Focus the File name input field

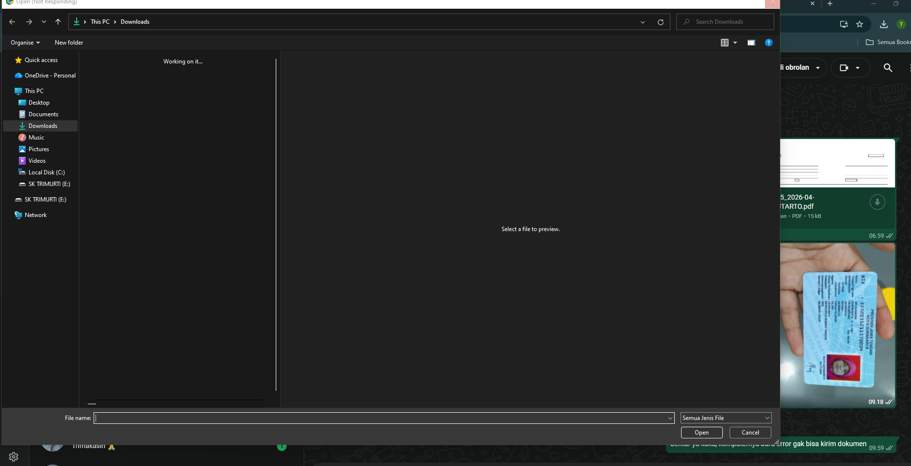381,418
